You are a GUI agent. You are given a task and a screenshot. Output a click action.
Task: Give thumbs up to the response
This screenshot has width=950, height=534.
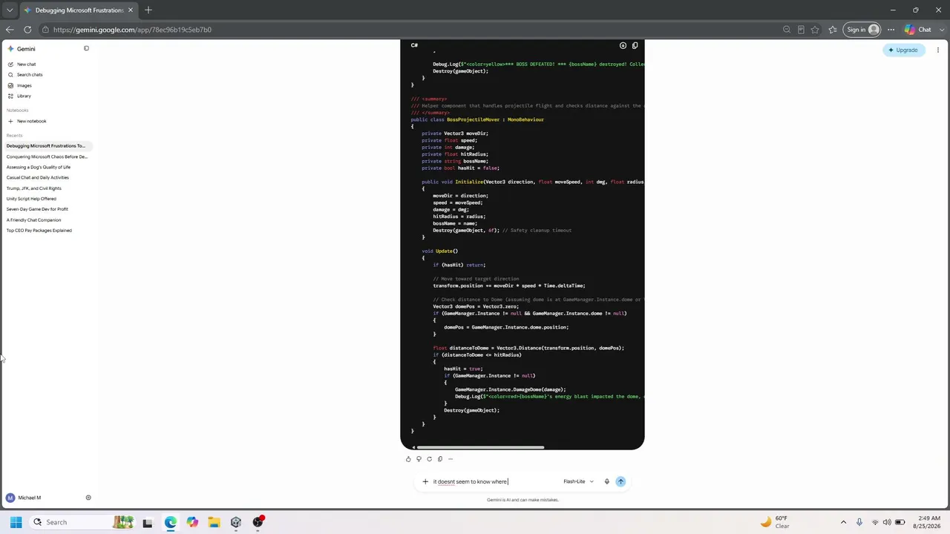pos(408,459)
